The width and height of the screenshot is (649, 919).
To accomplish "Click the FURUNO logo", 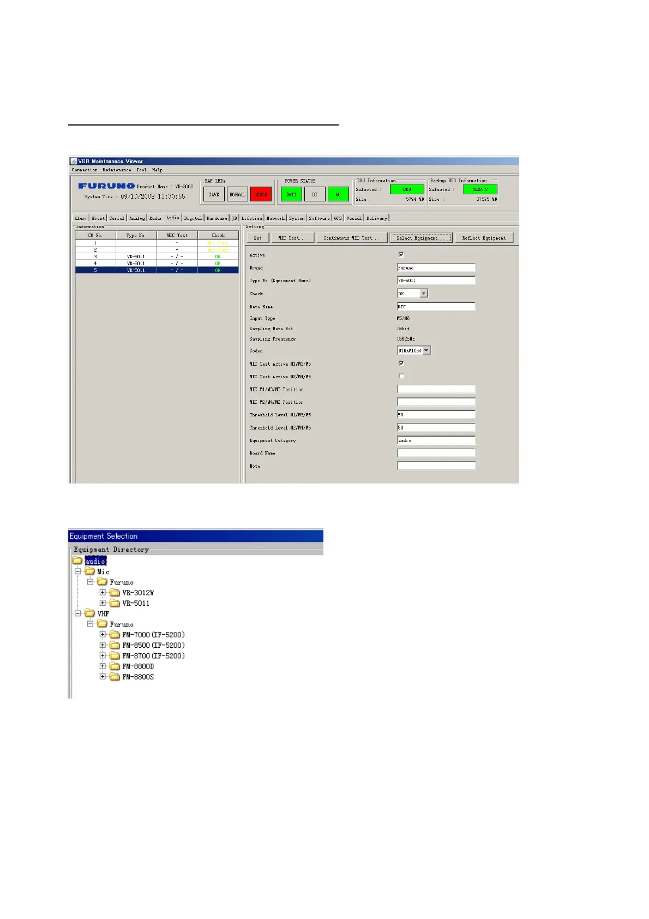I will coord(106,186).
